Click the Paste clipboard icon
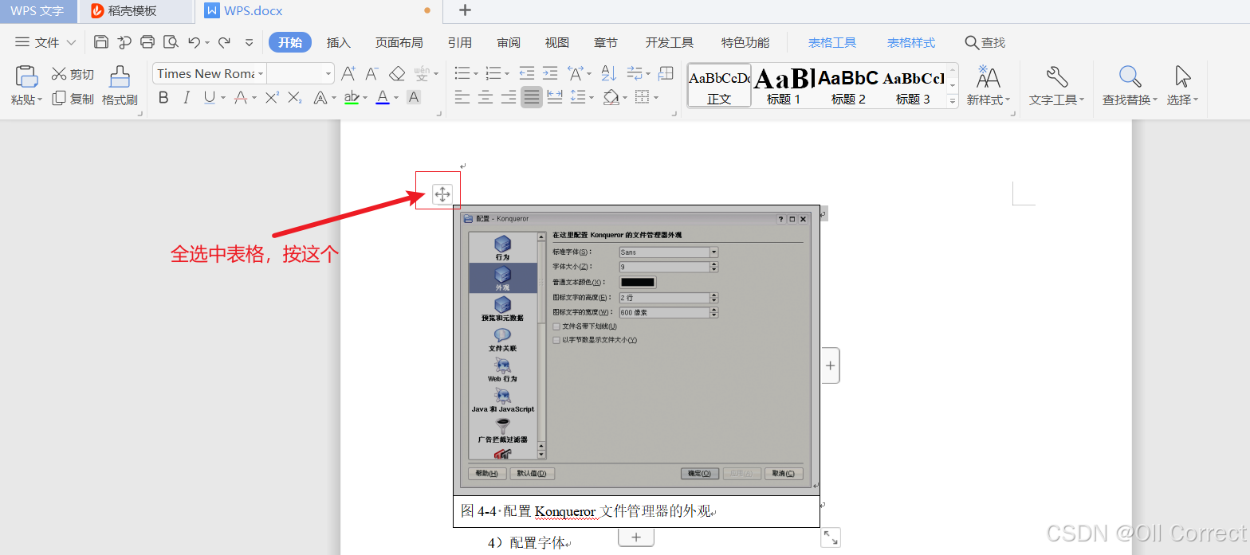Screen dimensions: 1250x555 coord(26,76)
